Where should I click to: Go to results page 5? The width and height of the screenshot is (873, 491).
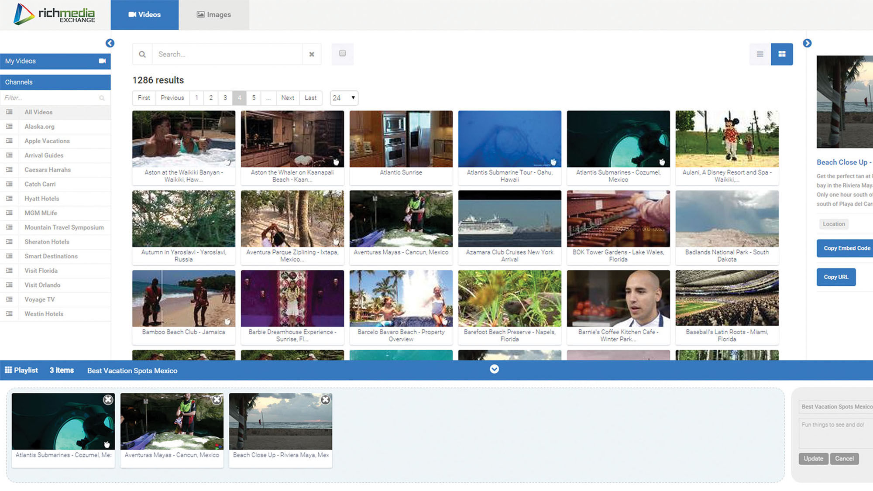(x=254, y=98)
